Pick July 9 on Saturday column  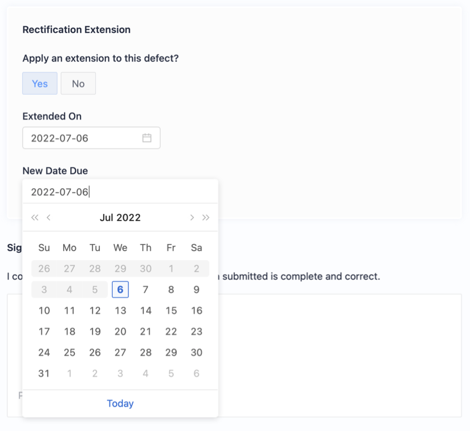[196, 290]
